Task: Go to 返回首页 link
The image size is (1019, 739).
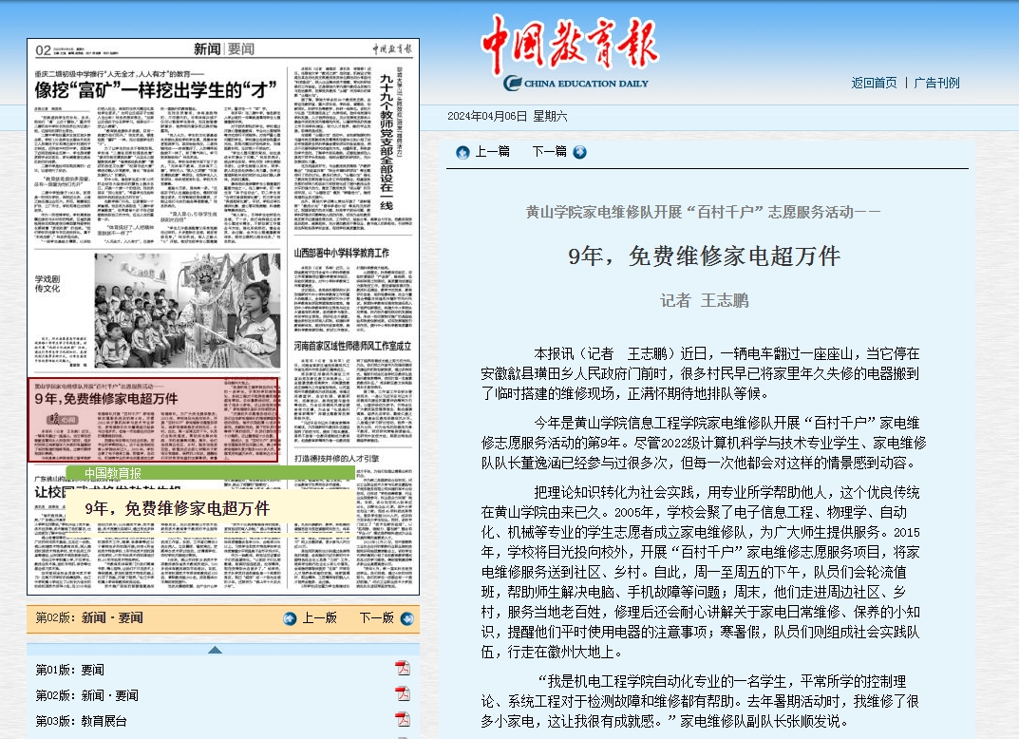Action: (874, 83)
